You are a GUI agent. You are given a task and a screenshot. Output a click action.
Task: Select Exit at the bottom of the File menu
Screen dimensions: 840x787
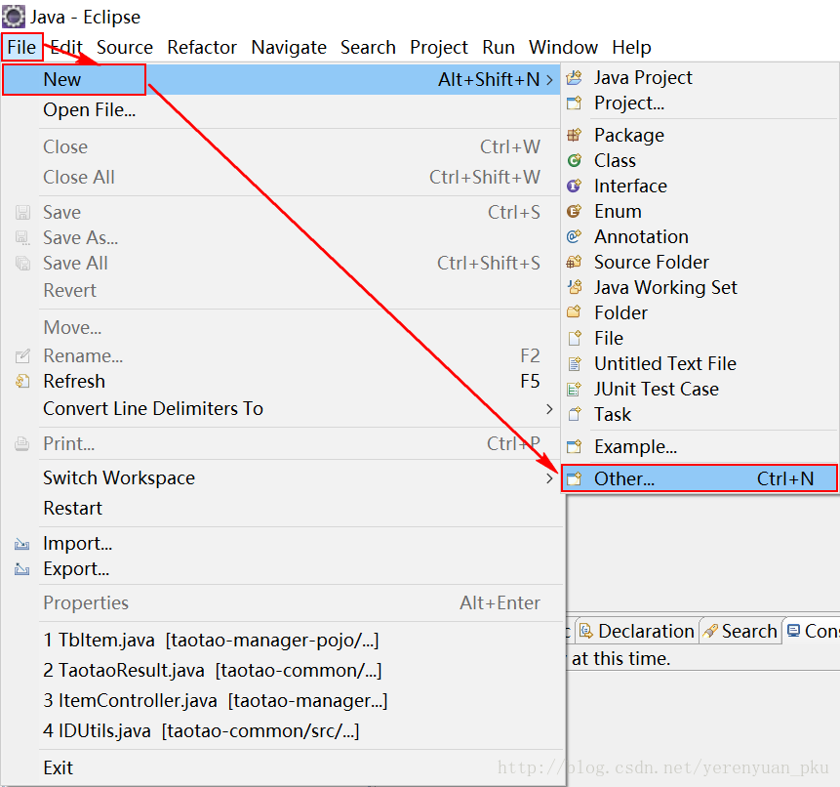[281, 767]
